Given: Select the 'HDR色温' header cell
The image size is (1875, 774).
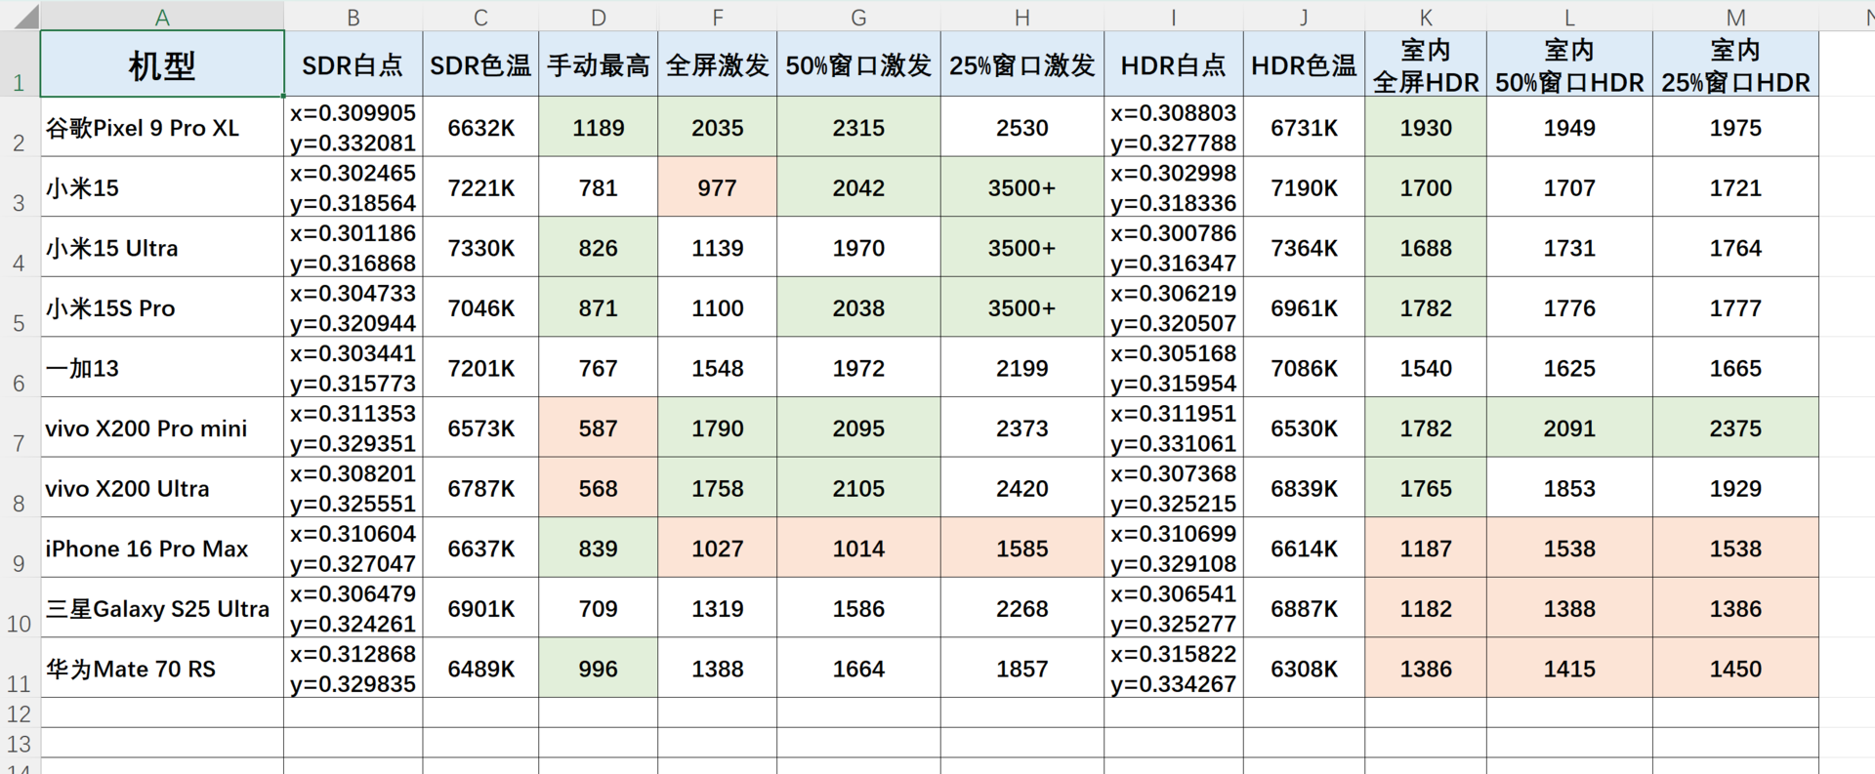Looking at the screenshot, I should [x=1304, y=64].
